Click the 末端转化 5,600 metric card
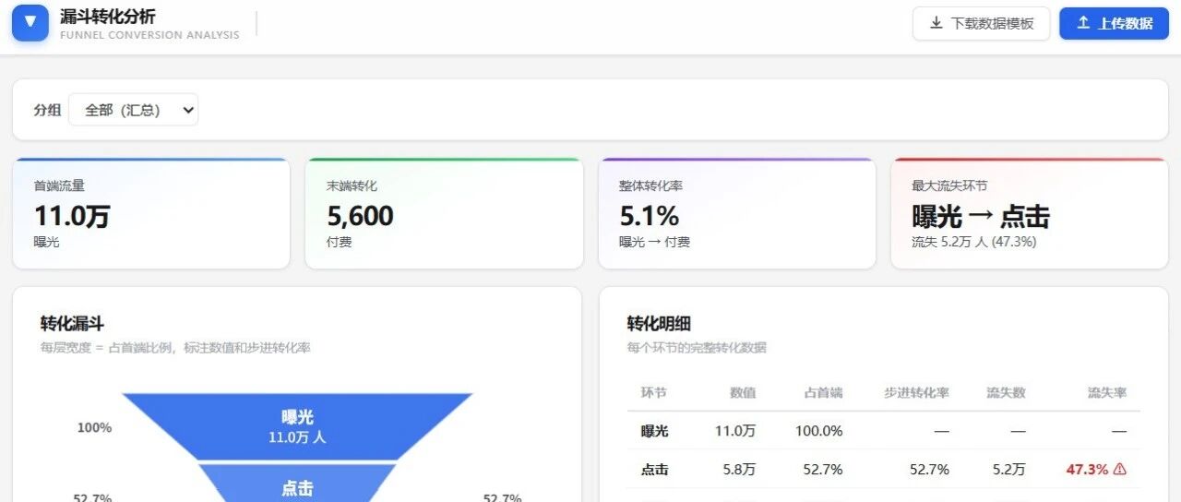This screenshot has width=1181, height=502. 444,213
